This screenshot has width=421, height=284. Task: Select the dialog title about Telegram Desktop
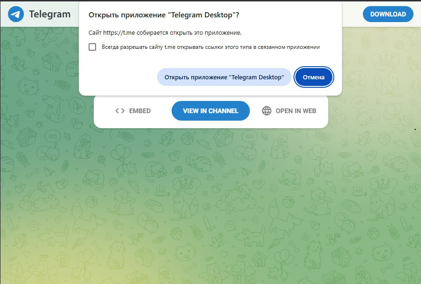(x=164, y=15)
